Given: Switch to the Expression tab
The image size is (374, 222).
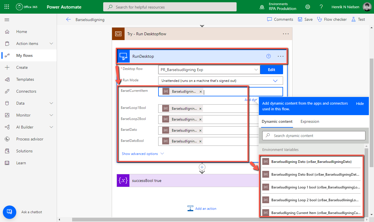Looking at the screenshot, I should 310,121.
